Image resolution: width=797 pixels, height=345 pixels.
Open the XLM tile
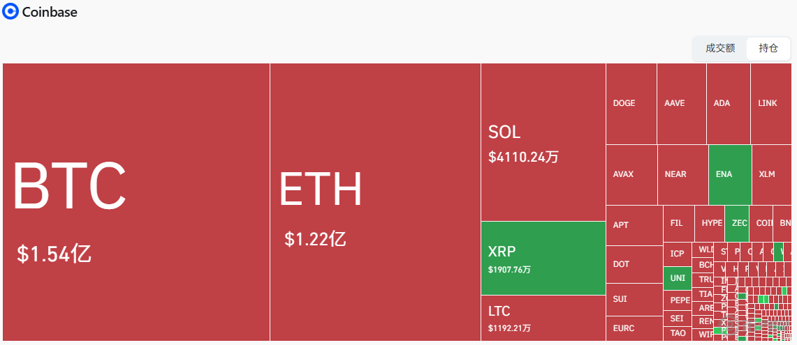771,174
